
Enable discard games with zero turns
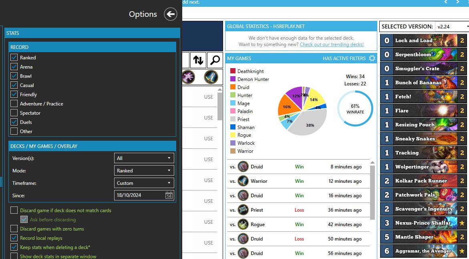(14, 229)
